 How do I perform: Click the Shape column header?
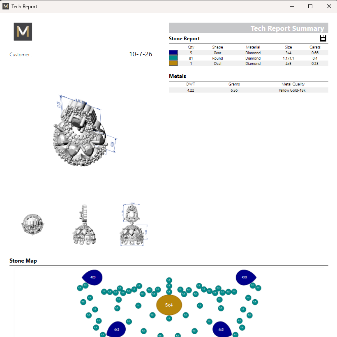217,47
